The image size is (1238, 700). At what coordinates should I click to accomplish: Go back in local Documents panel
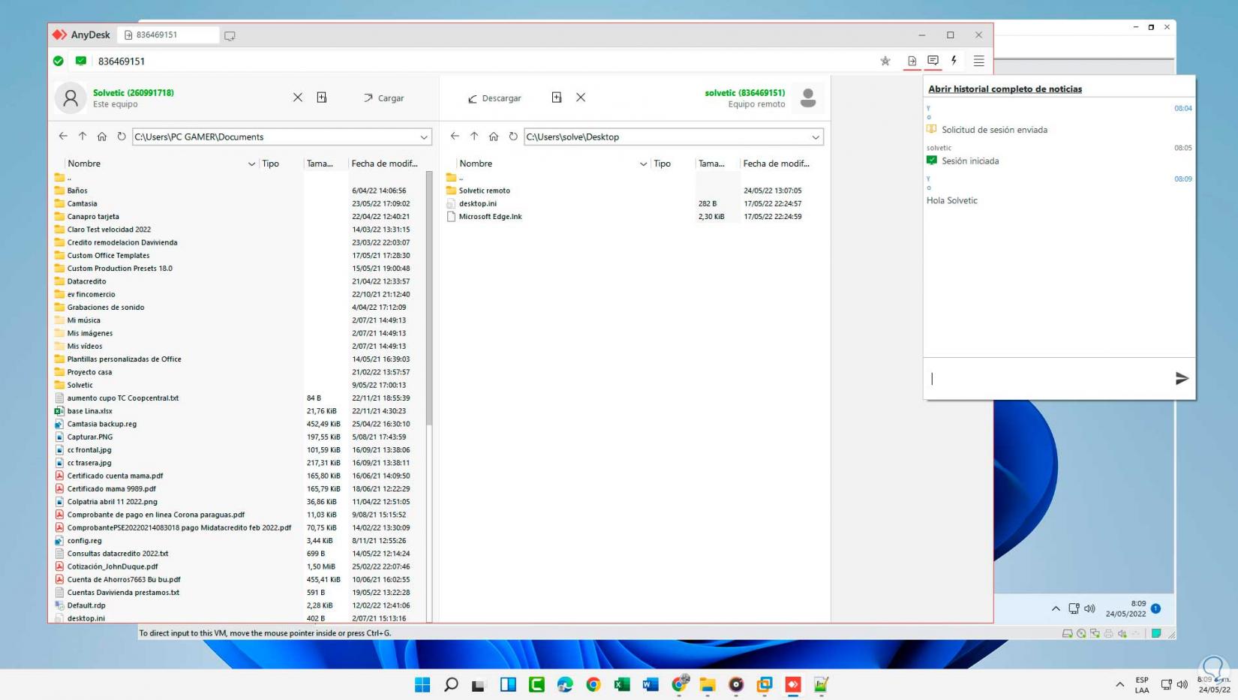click(x=63, y=137)
